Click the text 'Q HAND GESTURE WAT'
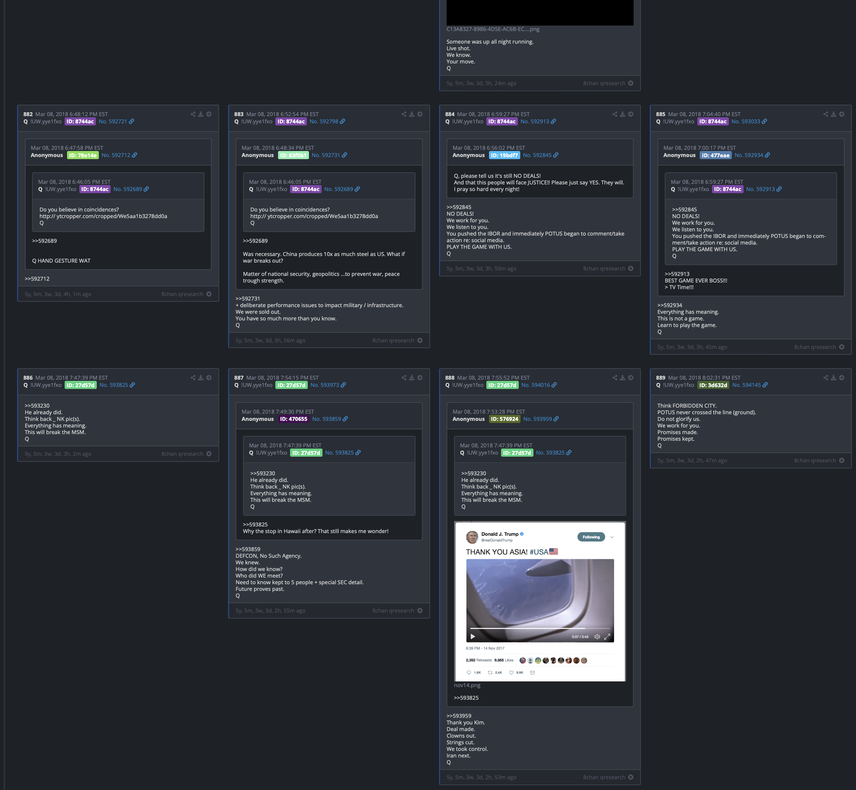 (x=61, y=261)
